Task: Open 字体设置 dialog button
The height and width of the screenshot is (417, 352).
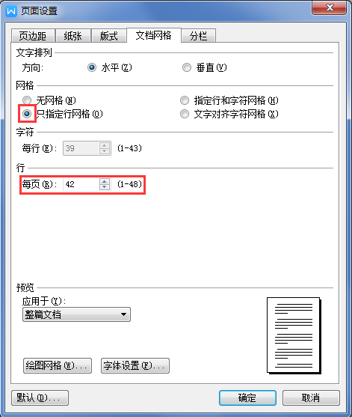Action: [x=135, y=365]
